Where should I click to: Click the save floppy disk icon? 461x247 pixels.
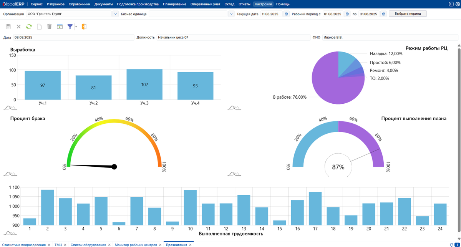[x=8, y=27]
